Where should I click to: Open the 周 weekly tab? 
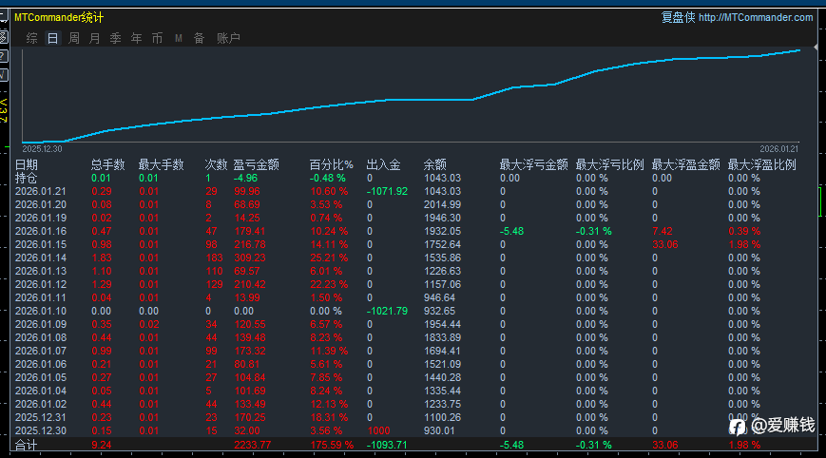pos(74,38)
